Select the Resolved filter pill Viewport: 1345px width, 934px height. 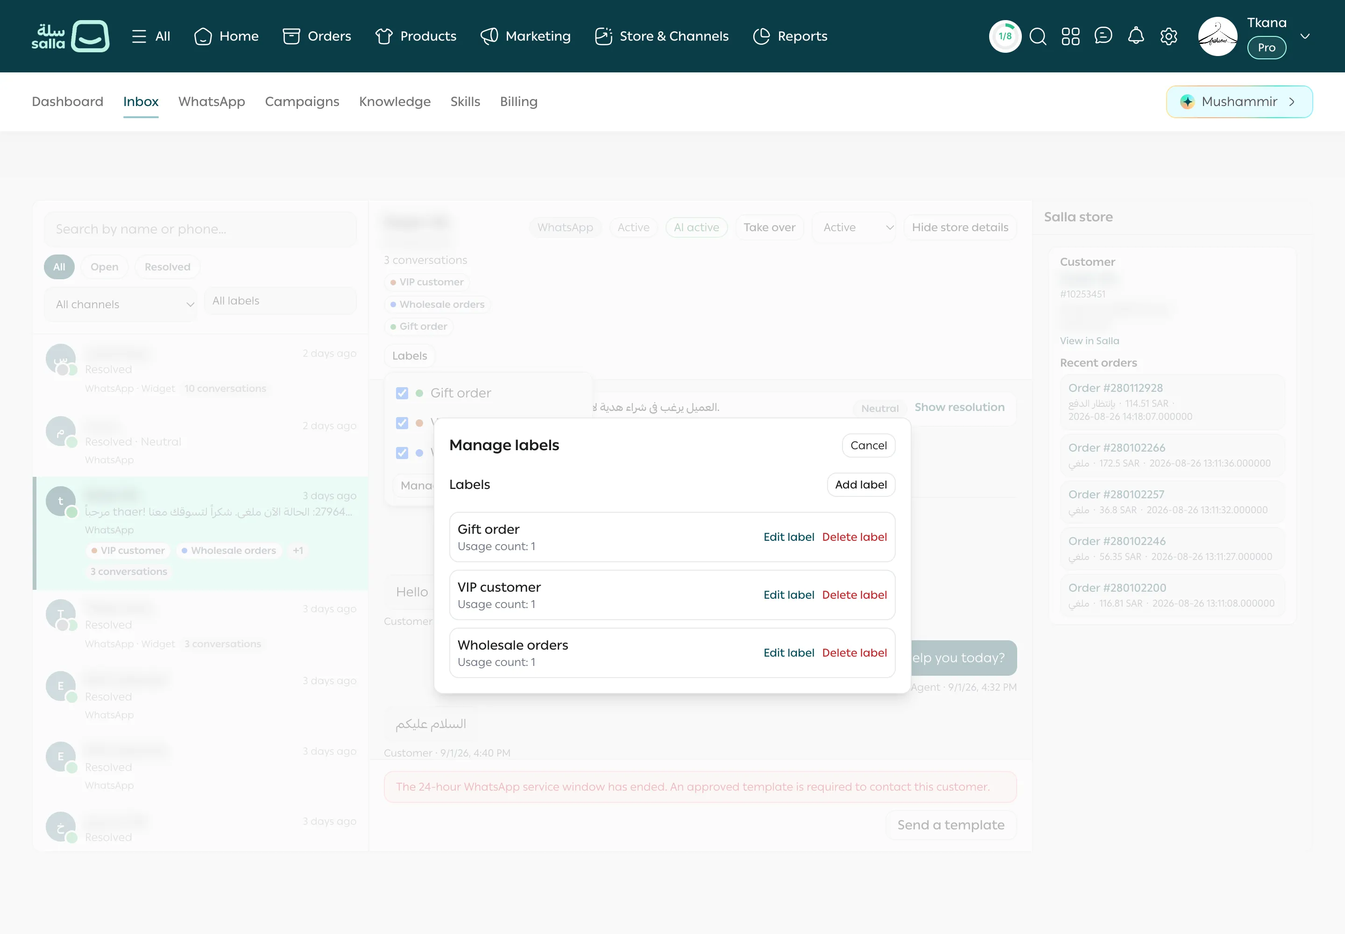pos(167,267)
